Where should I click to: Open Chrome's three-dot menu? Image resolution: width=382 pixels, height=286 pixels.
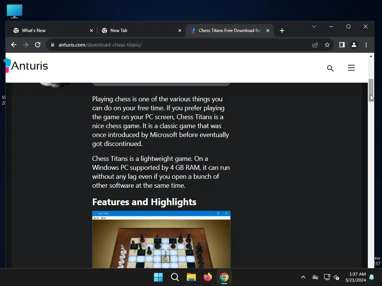(x=366, y=45)
